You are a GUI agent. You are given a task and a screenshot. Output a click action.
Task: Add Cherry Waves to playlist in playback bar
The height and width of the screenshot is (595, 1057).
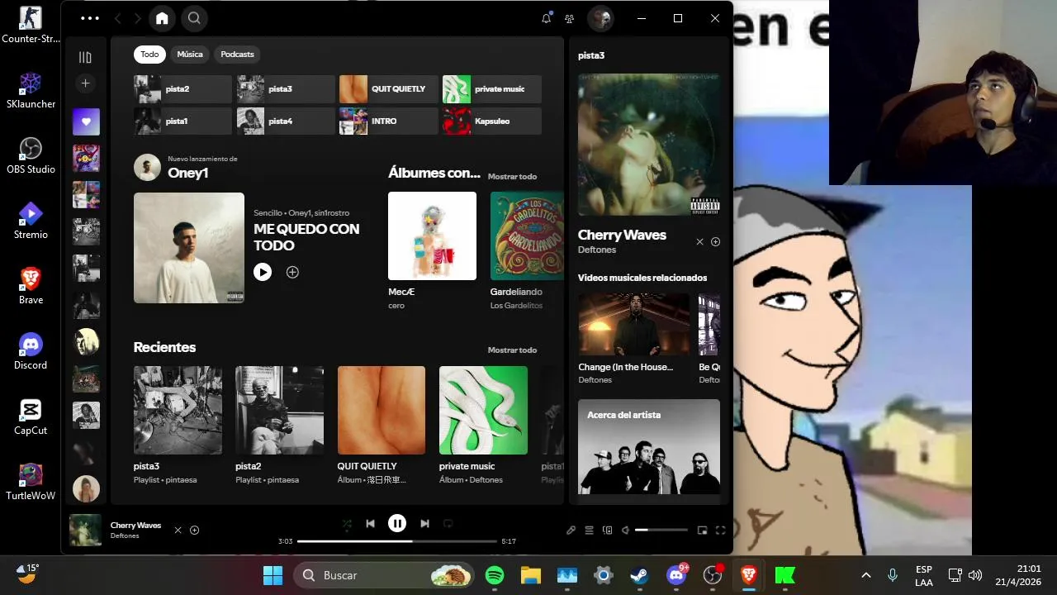[x=195, y=531]
